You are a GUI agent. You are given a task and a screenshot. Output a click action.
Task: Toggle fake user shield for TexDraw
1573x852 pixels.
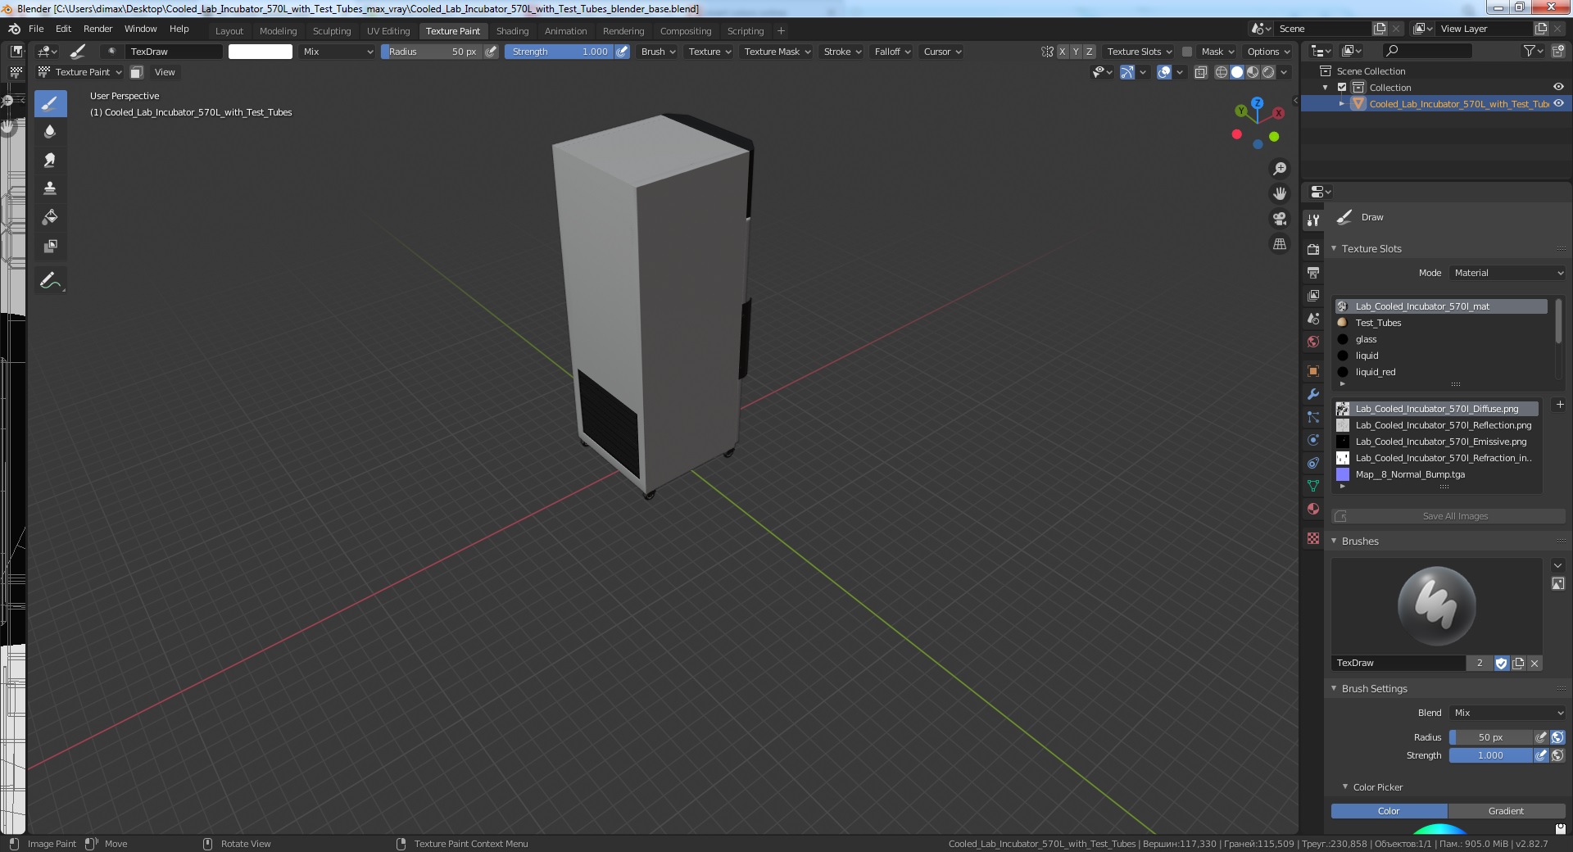(1501, 663)
